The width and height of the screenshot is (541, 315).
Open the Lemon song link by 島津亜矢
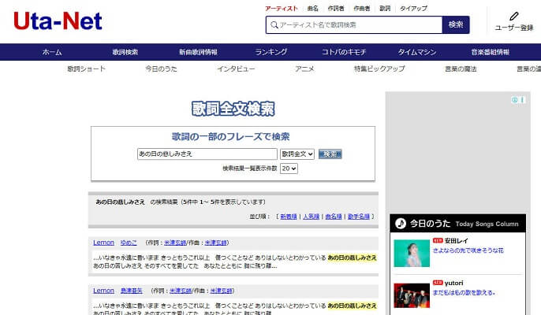(x=103, y=291)
